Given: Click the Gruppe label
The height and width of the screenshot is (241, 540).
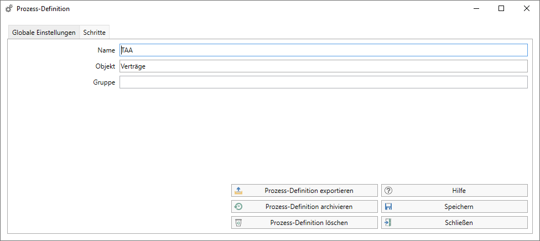Looking at the screenshot, I should pos(104,82).
